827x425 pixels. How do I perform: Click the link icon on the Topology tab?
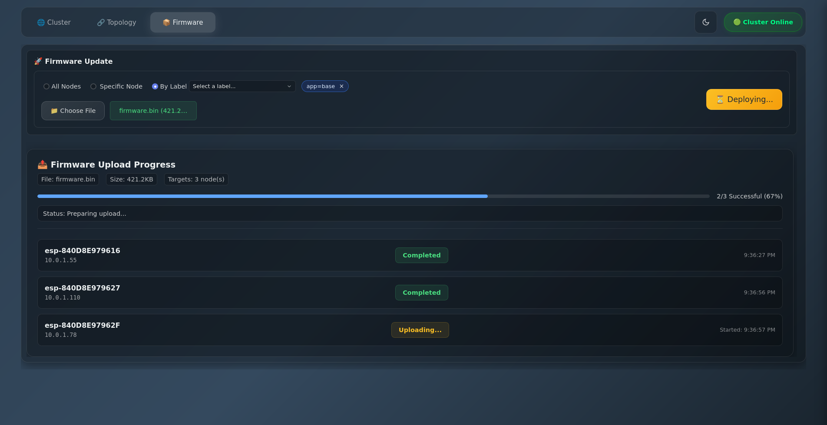tap(101, 23)
